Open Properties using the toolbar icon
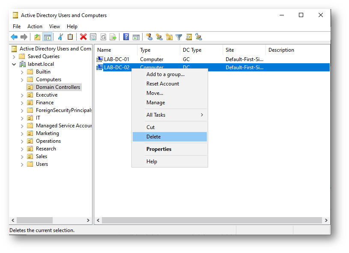This screenshot has width=349, height=253. (93, 37)
